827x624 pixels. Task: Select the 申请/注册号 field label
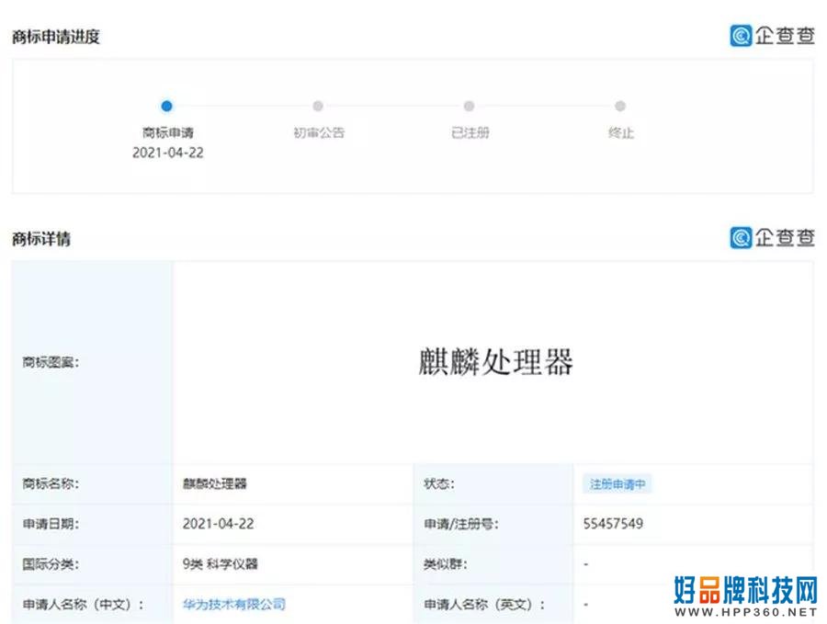[461, 524]
